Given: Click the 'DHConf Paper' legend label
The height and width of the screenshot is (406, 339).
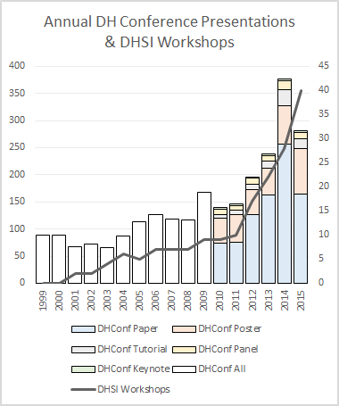Looking at the screenshot, I should [128, 328].
